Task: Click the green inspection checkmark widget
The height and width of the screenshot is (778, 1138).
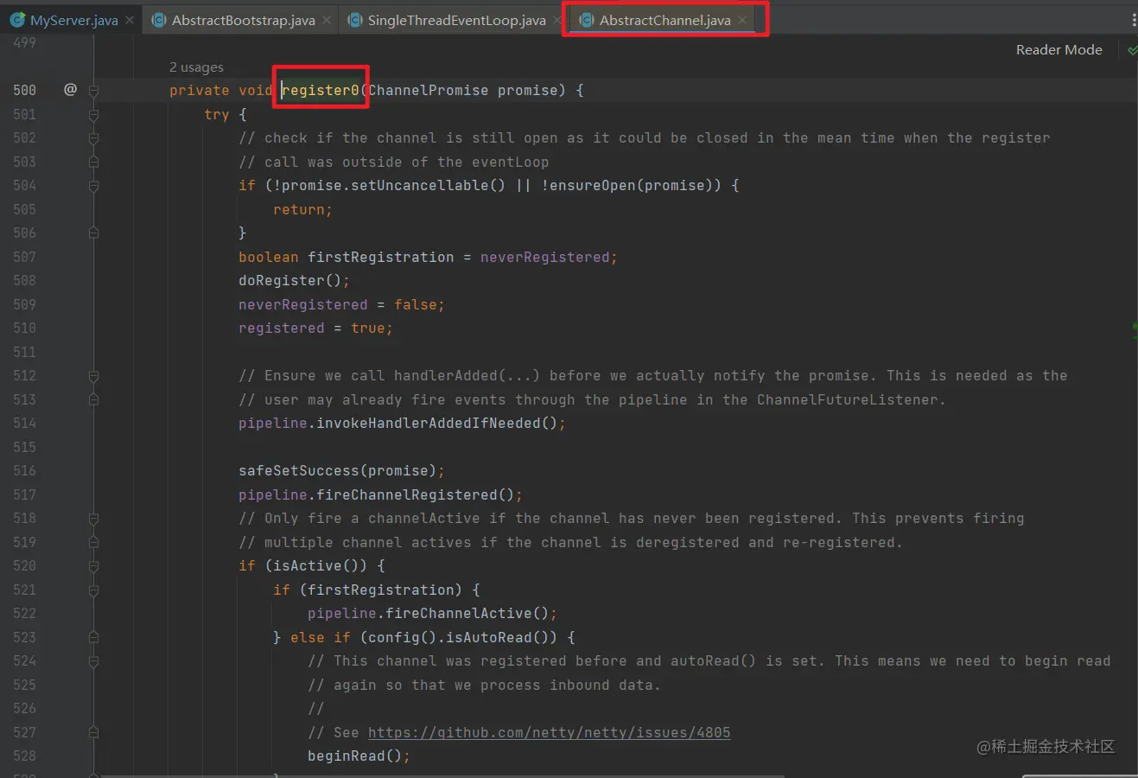Action: pos(1132,50)
